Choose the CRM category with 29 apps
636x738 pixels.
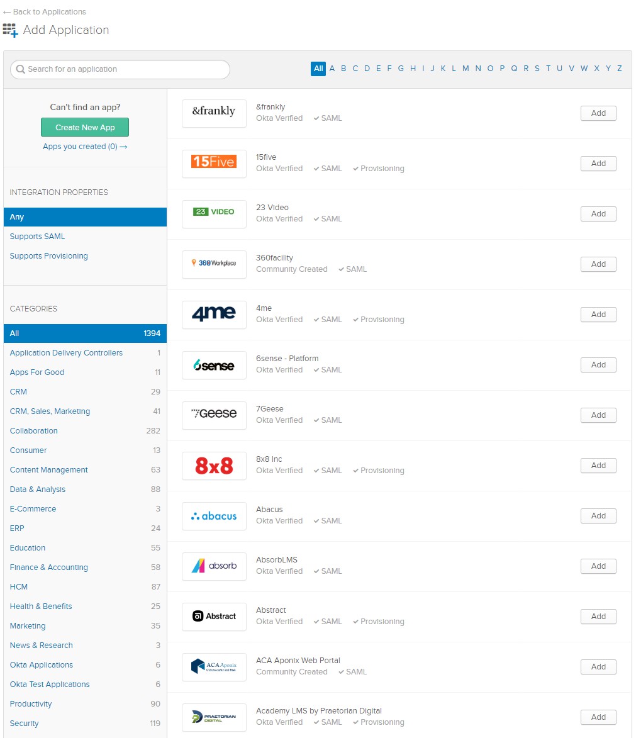click(85, 392)
